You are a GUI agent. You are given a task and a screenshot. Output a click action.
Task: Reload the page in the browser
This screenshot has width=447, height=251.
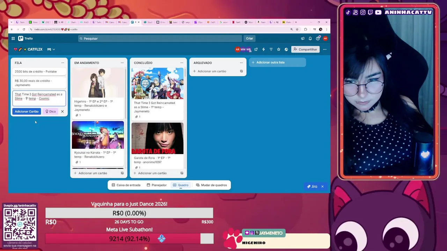coord(24,29)
